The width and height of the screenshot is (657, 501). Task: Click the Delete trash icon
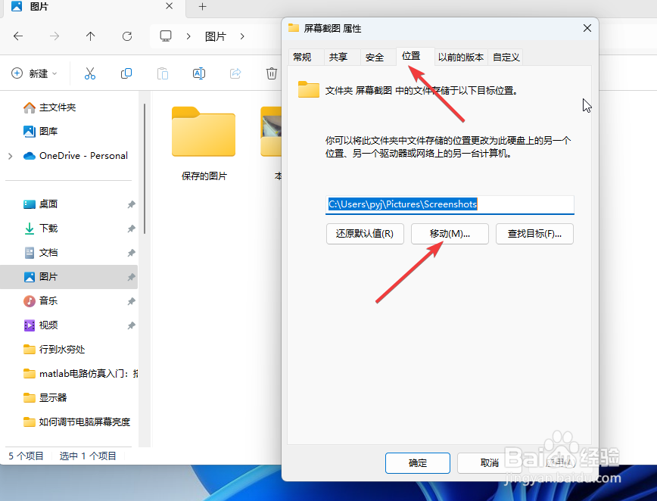tap(272, 73)
